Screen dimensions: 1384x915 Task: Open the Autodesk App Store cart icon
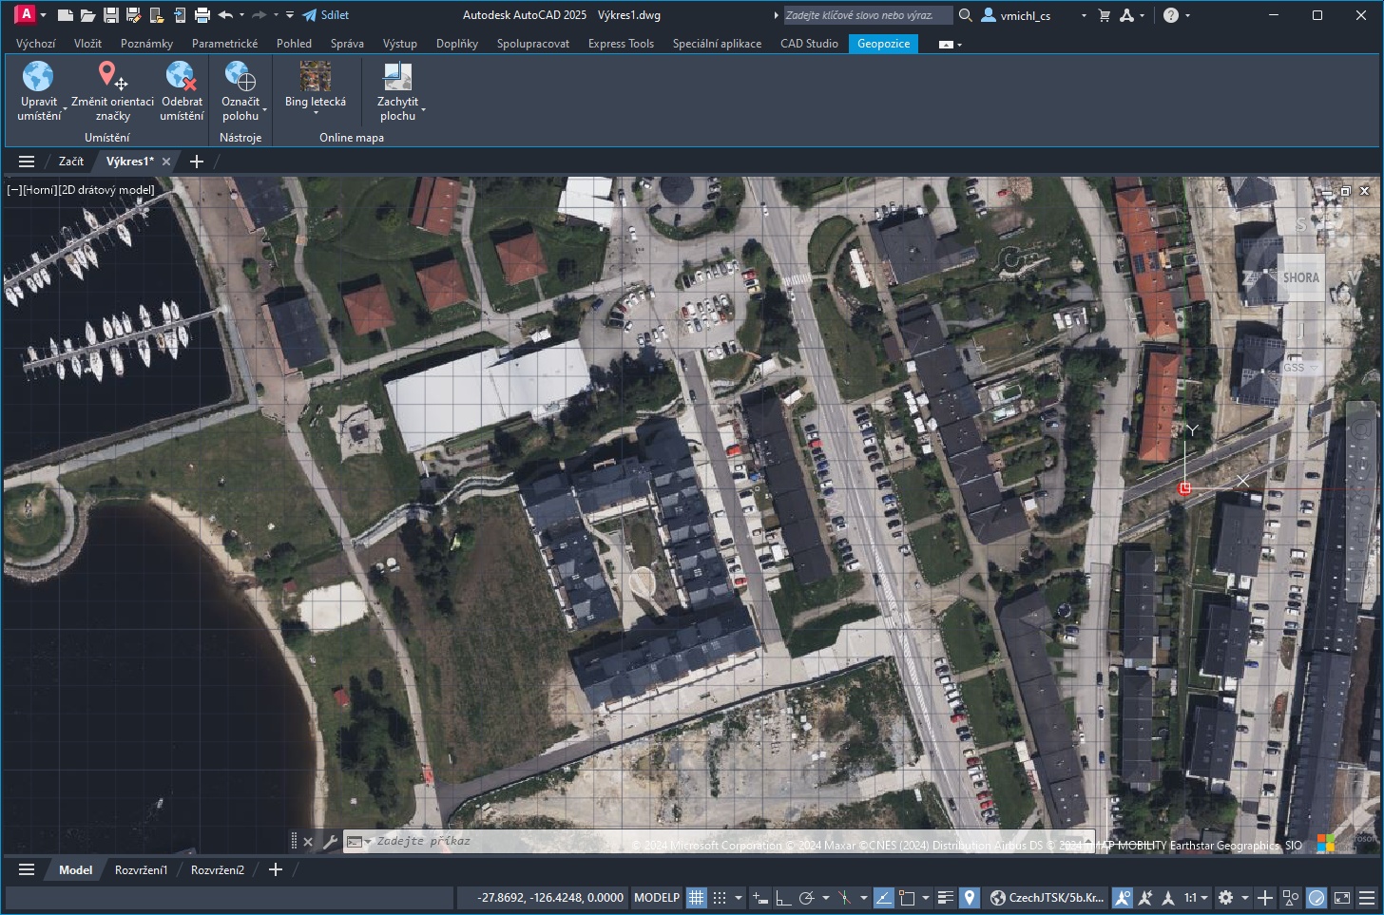point(1104,15)
